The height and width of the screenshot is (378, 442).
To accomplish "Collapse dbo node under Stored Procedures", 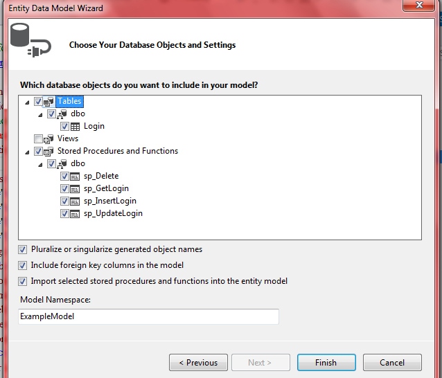I will (40, 165).
